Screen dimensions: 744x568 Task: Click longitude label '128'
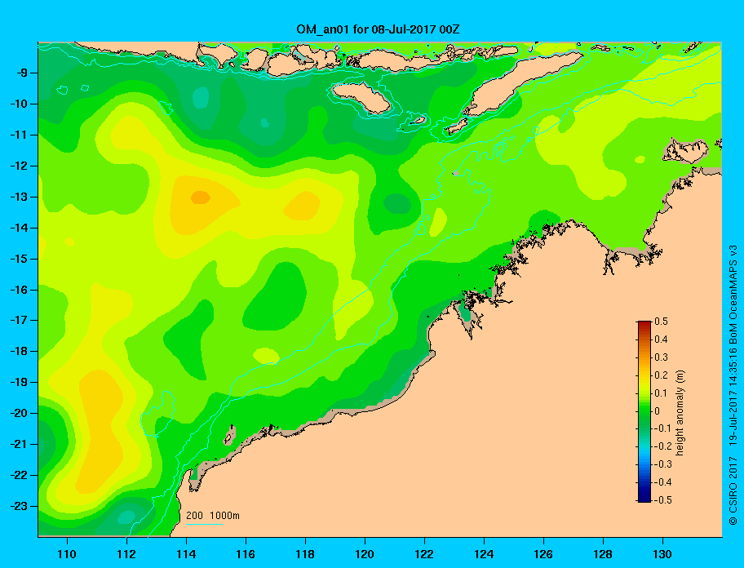click(x=603, y=554)
